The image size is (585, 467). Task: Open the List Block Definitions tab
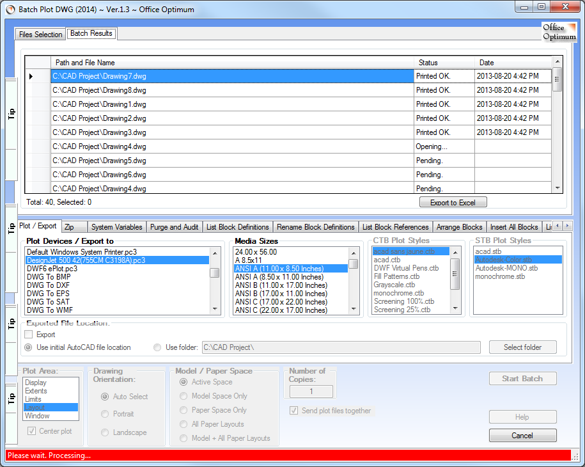[238, 227]
